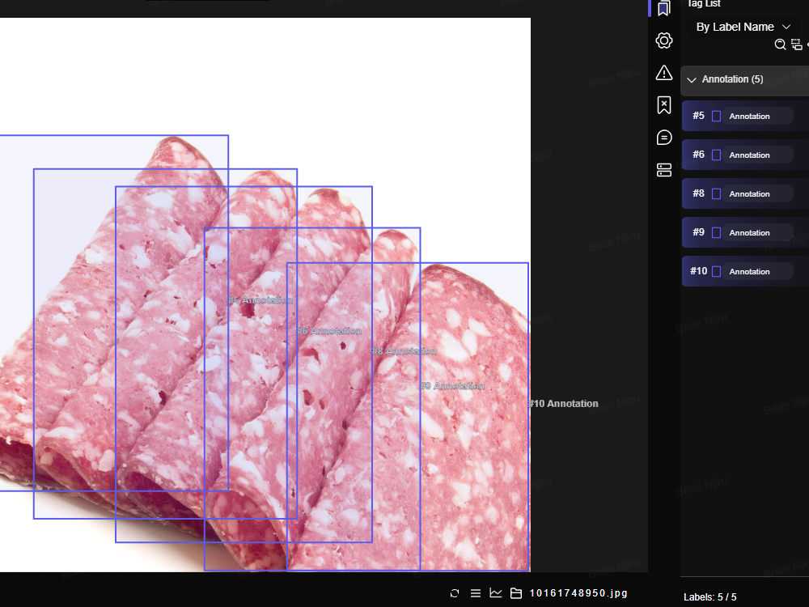The height and width of the screenshot is (607, 809).
Task: Click the #8 Annotation label on the canvas
Action: coord(404,351)
